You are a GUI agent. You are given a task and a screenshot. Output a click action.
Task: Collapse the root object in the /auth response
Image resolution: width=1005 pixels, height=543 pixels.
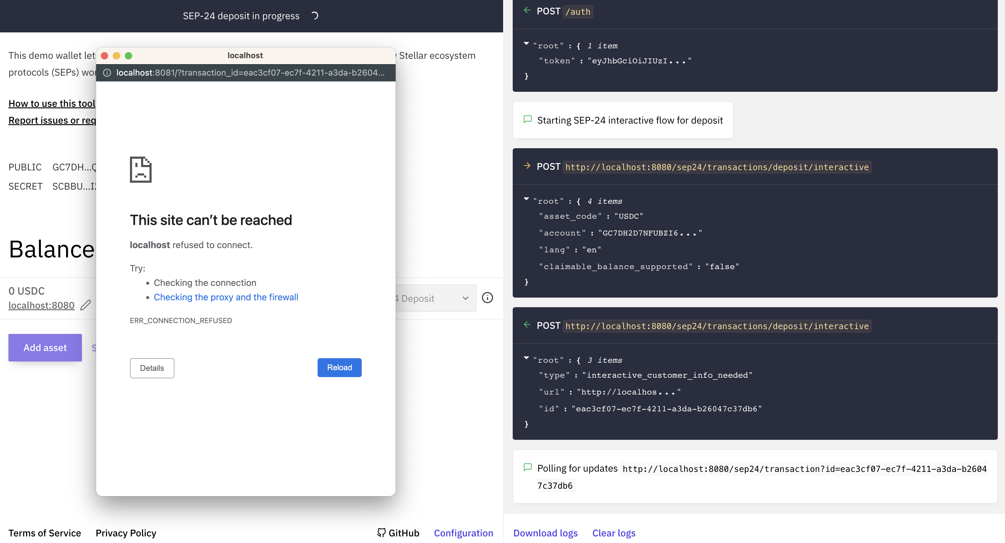(527, 44)
